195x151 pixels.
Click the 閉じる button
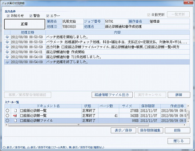click(178, 141)
